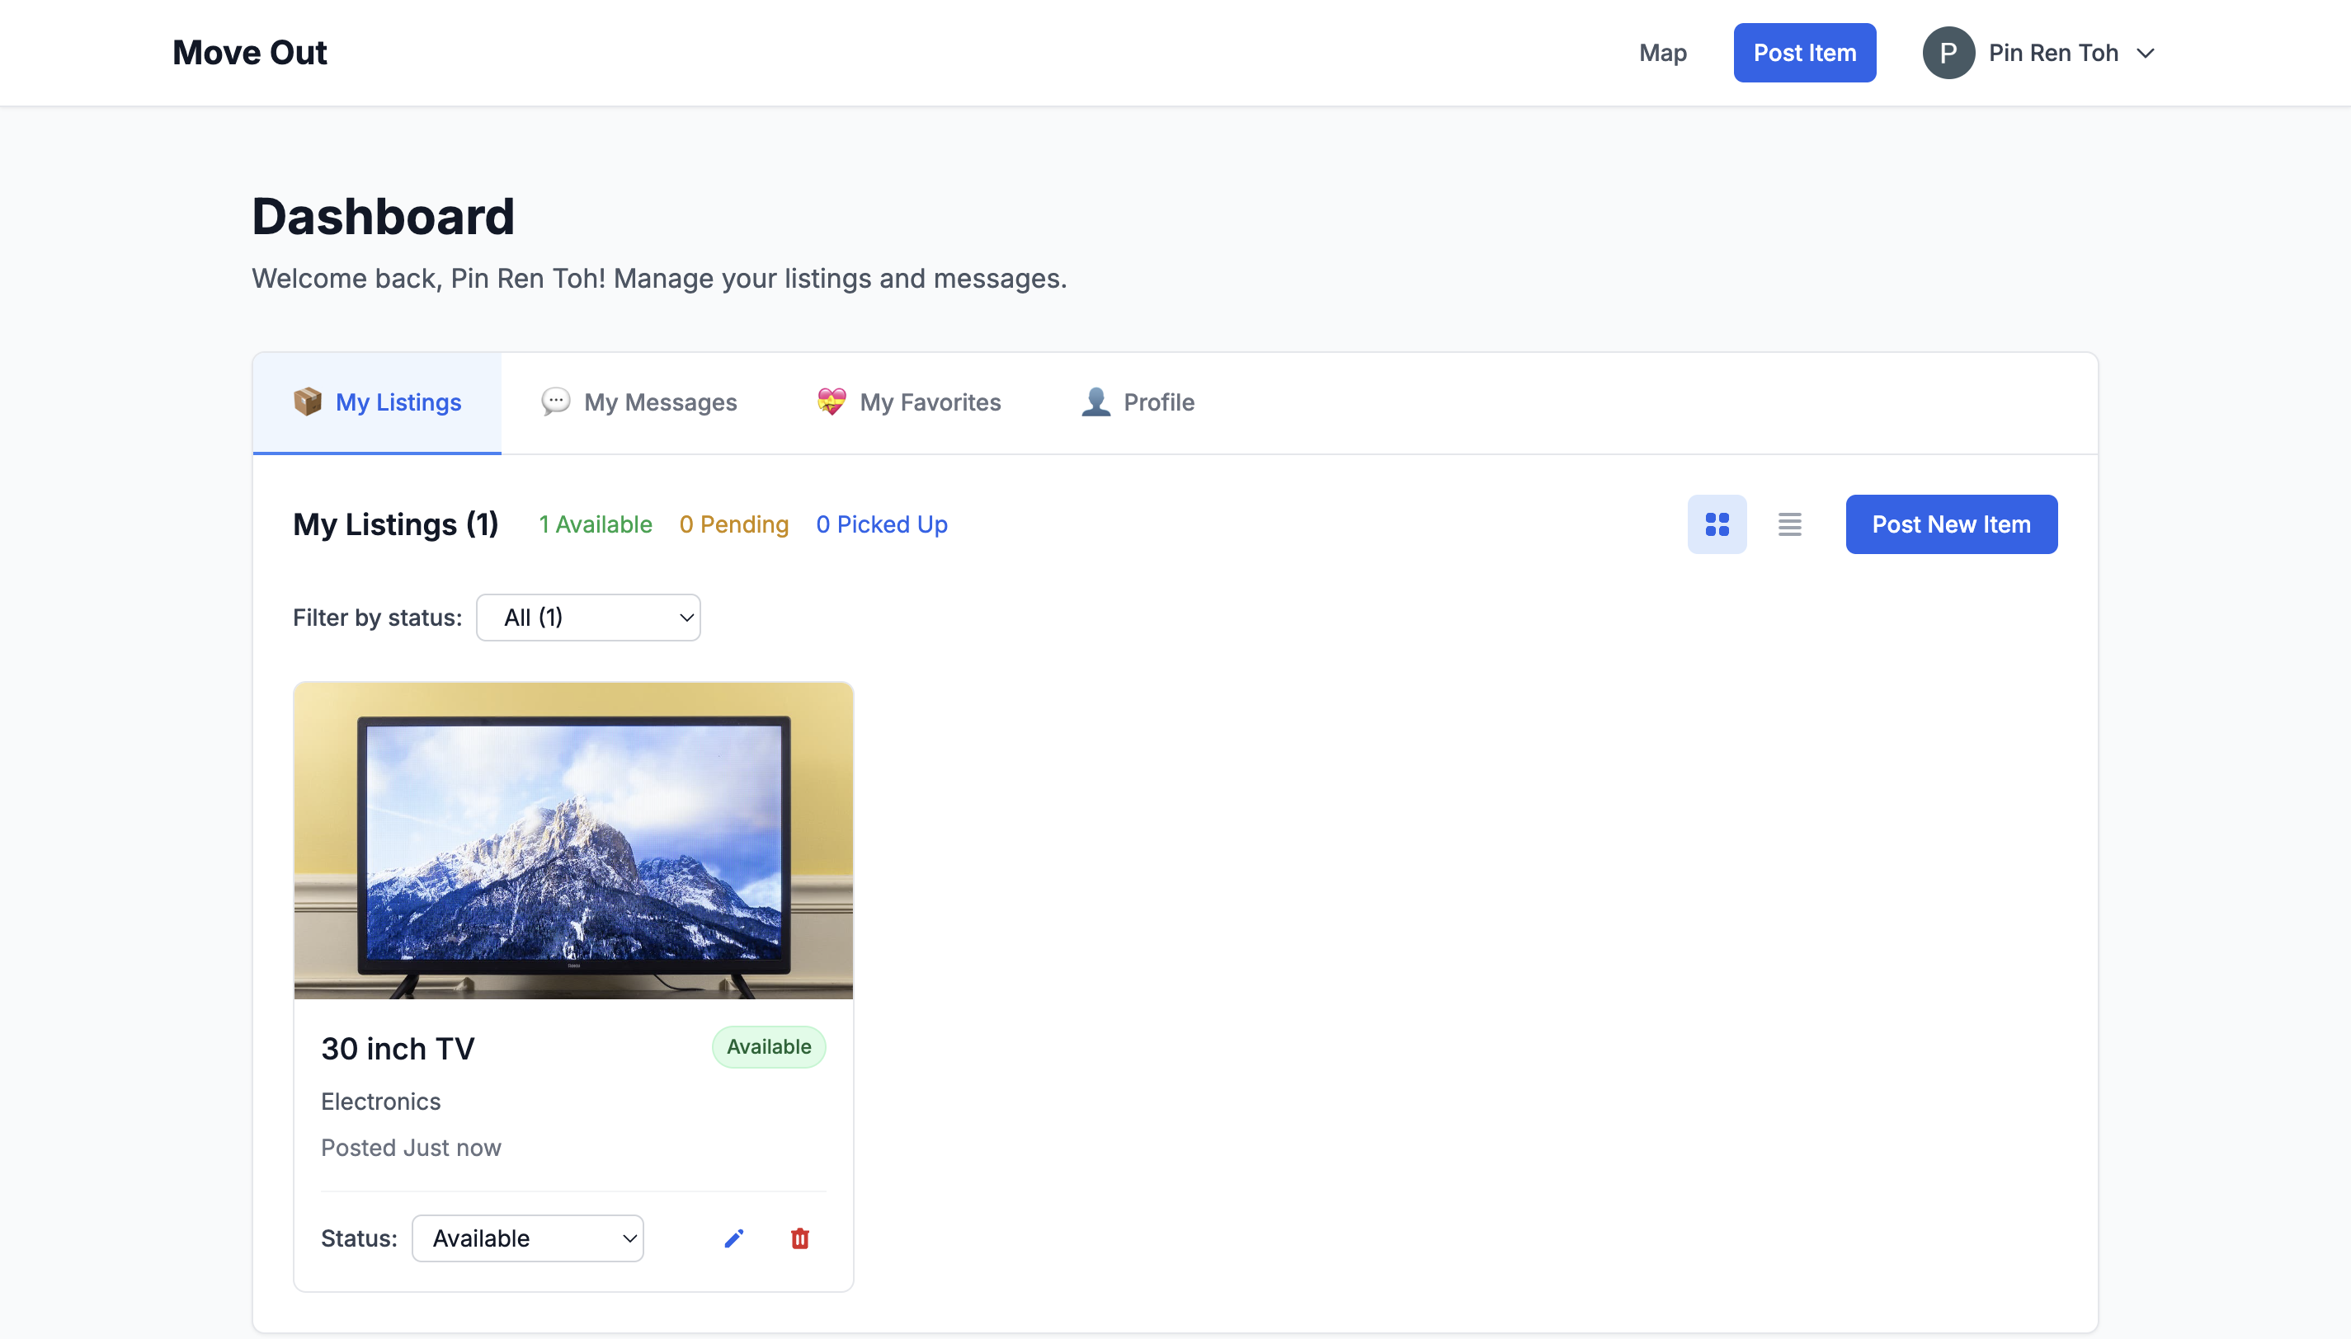
Task: Open the My Messages tab
Action: pyautogui.click(x=659, y=402)
